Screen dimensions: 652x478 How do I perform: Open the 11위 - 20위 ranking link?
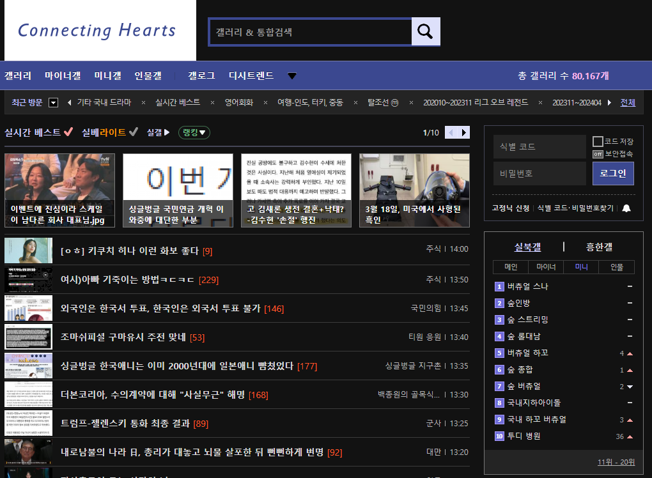point(616,462)
